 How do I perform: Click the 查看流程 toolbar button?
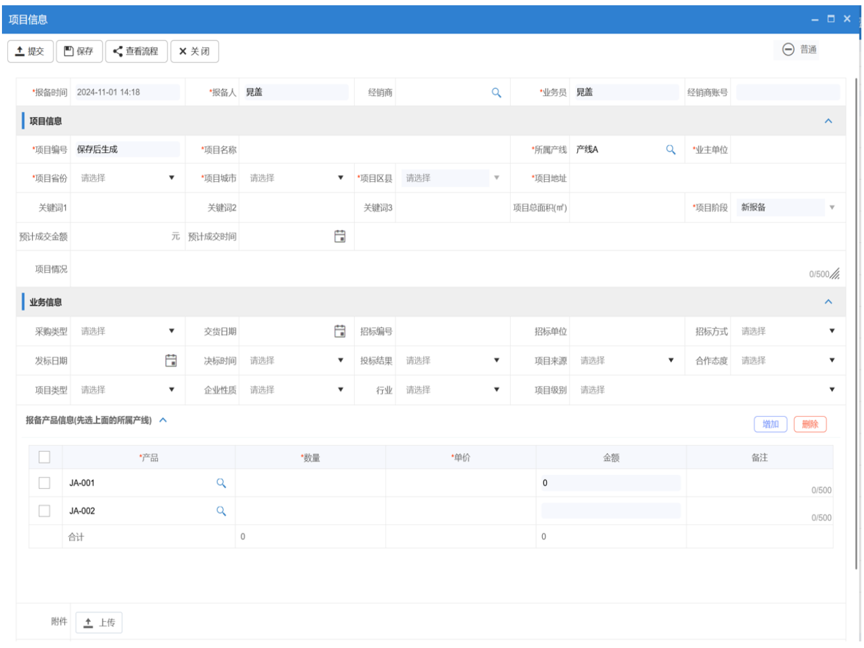tap(136, 51)
